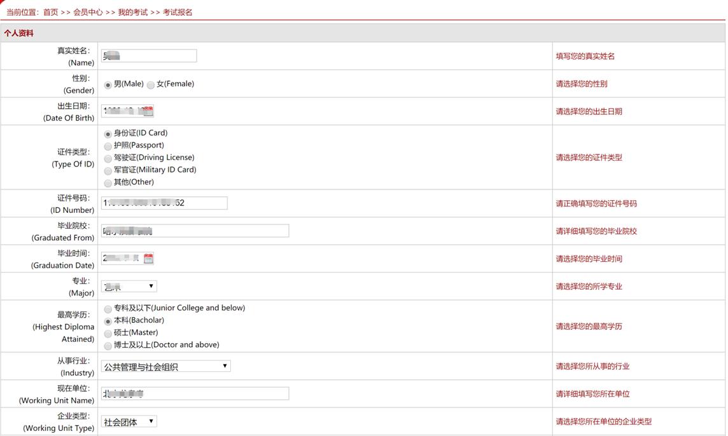Open the graduation date calendar icon
This screenshot has height=436, width=728.
click(148, 259)
